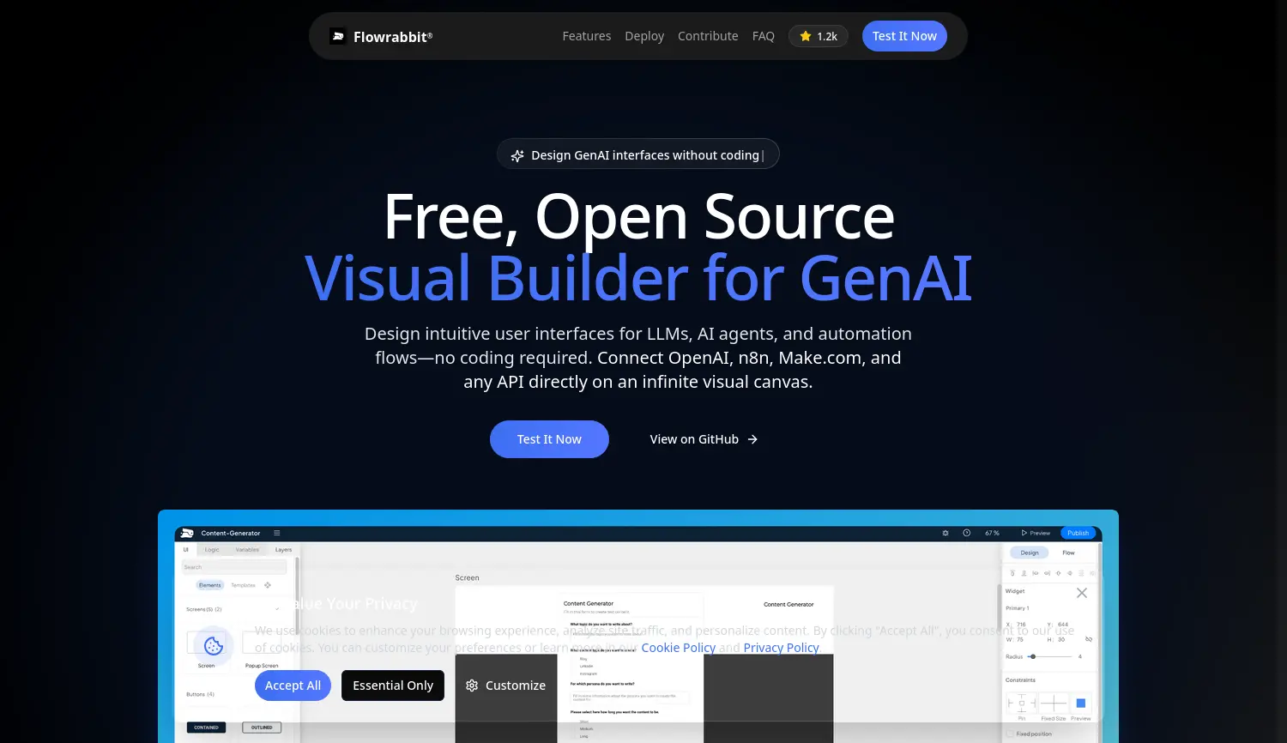Image resolution: width=1287 pixels, height=743 pixels.
Task: Click the Pin constraints icon
Action: point(1021,704)
